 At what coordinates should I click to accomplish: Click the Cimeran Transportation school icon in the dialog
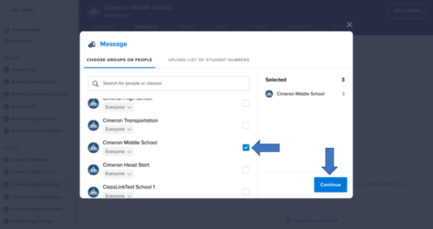93,125
